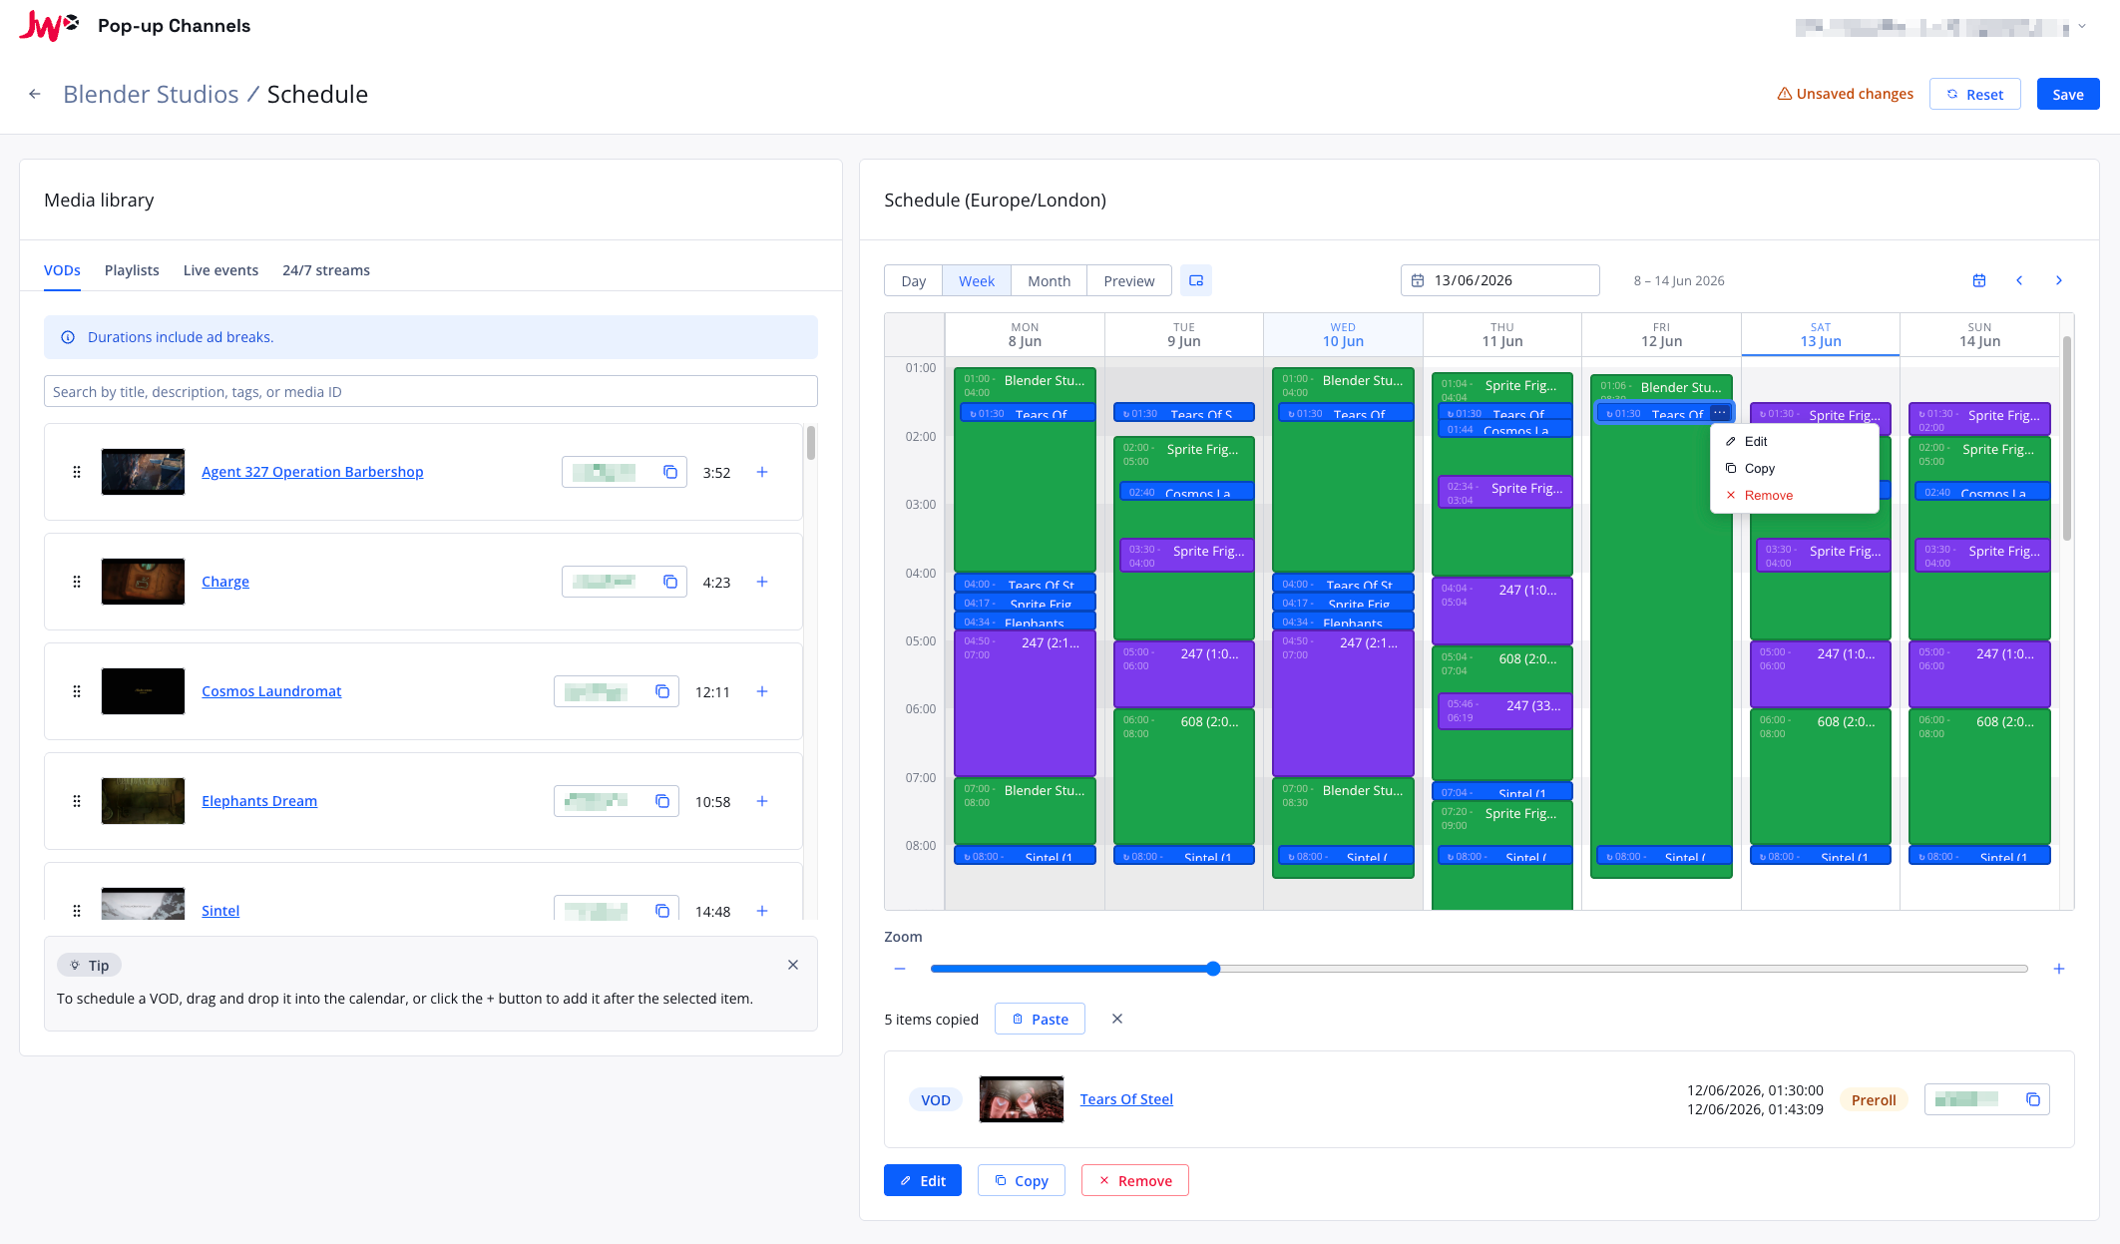2120x1244 pixels.
Task: Copy media ID for Sintel
Action: [x=662, y=911]
